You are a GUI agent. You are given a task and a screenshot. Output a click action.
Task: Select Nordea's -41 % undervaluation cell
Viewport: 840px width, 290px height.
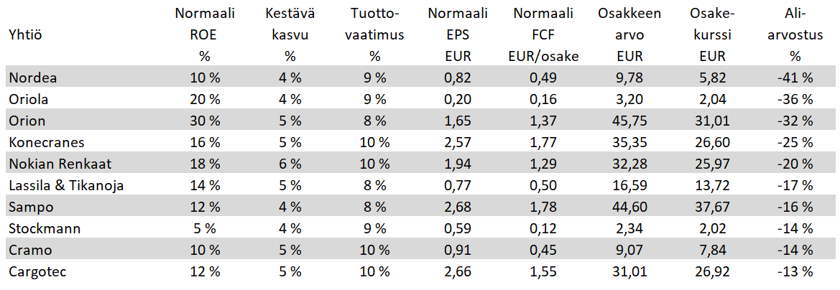click(794, 78)
